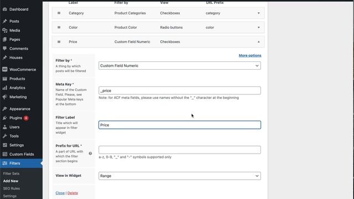Click the Posts pin icon
The width and height of the screenshot is (354, 199).
5,21
